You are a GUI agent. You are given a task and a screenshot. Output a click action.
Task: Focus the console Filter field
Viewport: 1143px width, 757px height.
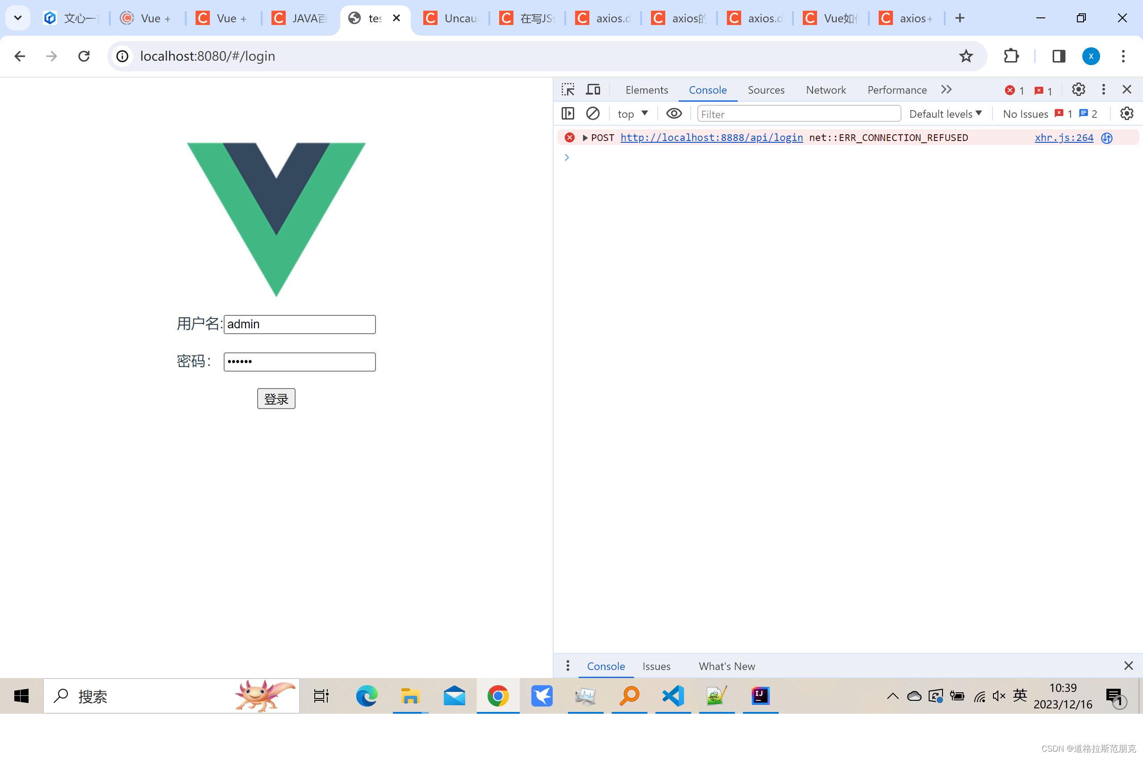point(799,114)
